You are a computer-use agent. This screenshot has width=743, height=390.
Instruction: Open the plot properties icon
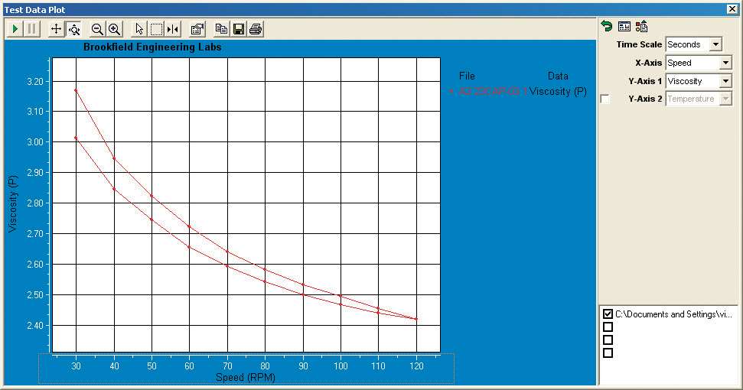[197, 29]
